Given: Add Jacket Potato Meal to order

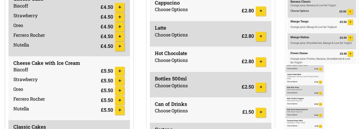Looking at the screenshot, I should (320, 82).
